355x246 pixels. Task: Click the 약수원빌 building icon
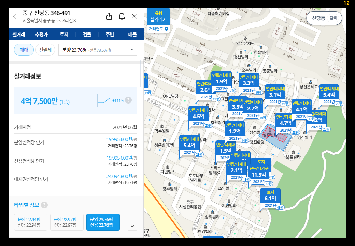(162, 126)
